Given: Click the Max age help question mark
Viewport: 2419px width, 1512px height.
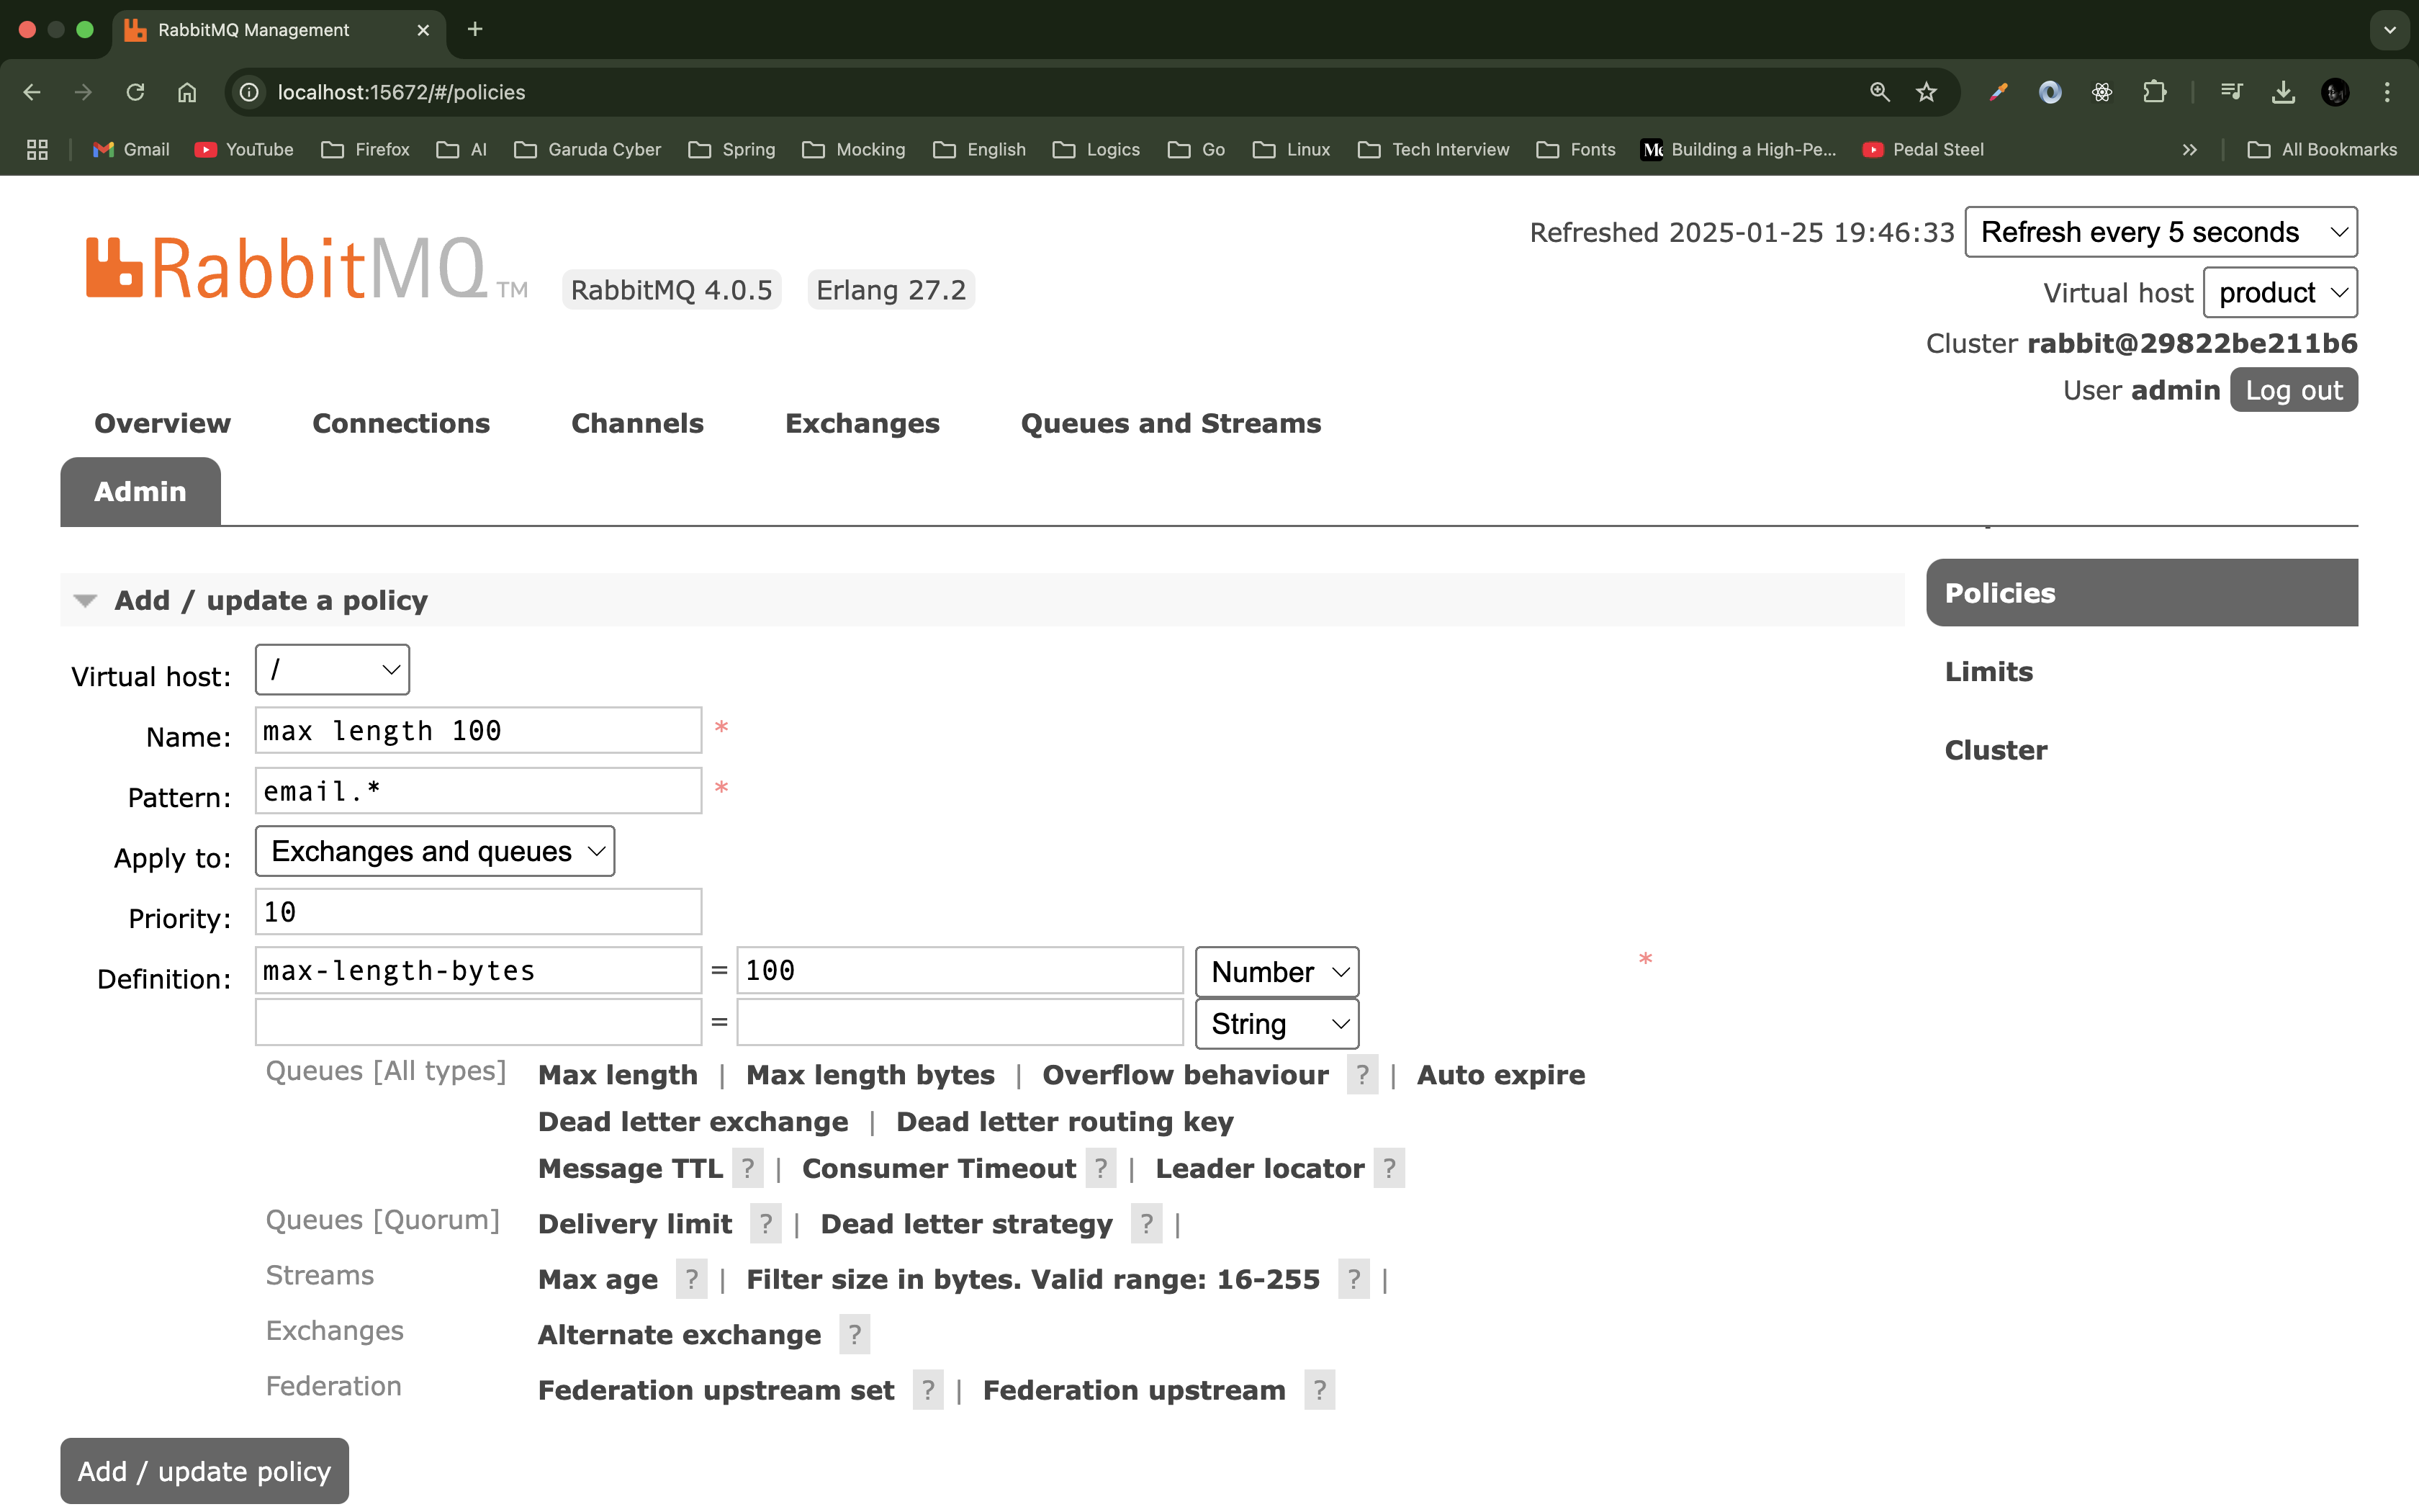Looking at the screenshot, I should (x=692, y=1279).
